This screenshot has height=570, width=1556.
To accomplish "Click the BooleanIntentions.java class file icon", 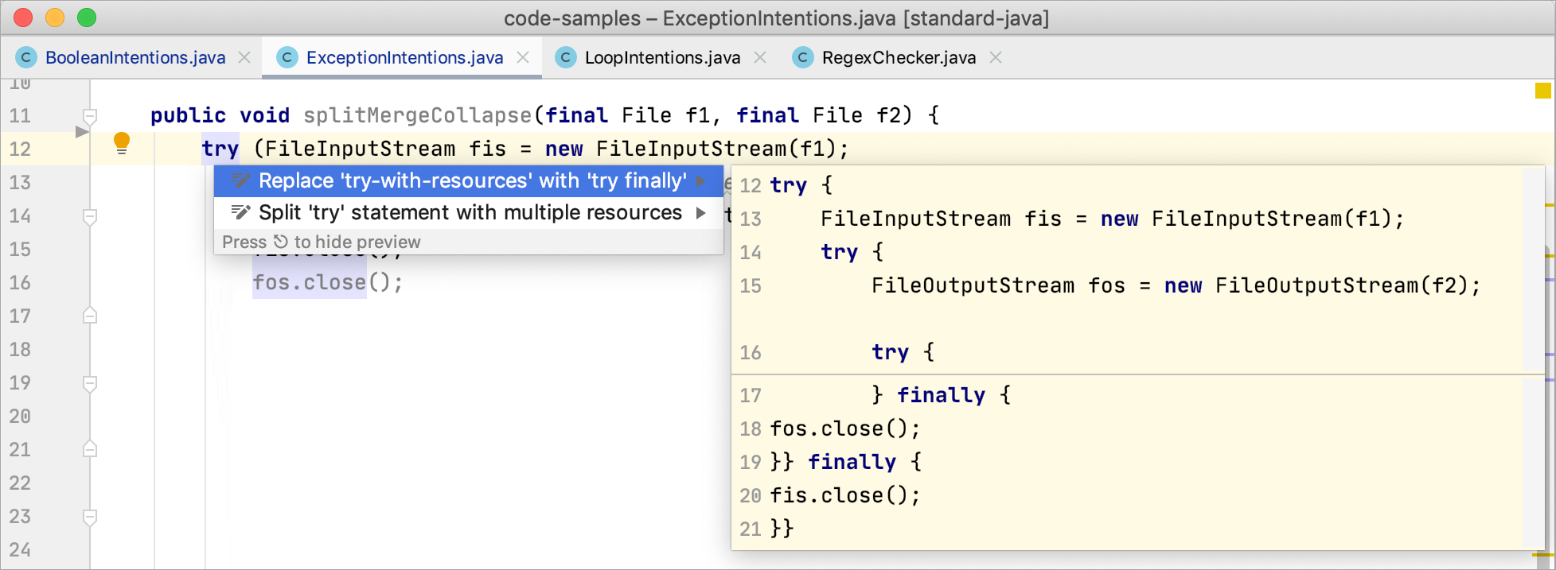I will [26, 58].
